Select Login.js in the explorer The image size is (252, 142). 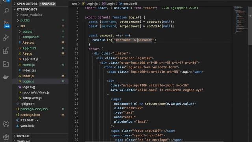pos(41,81)
